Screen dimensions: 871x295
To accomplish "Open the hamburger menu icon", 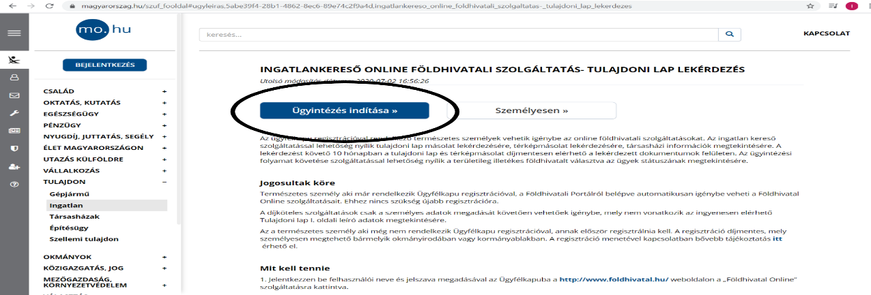I will tap(14, 33).
